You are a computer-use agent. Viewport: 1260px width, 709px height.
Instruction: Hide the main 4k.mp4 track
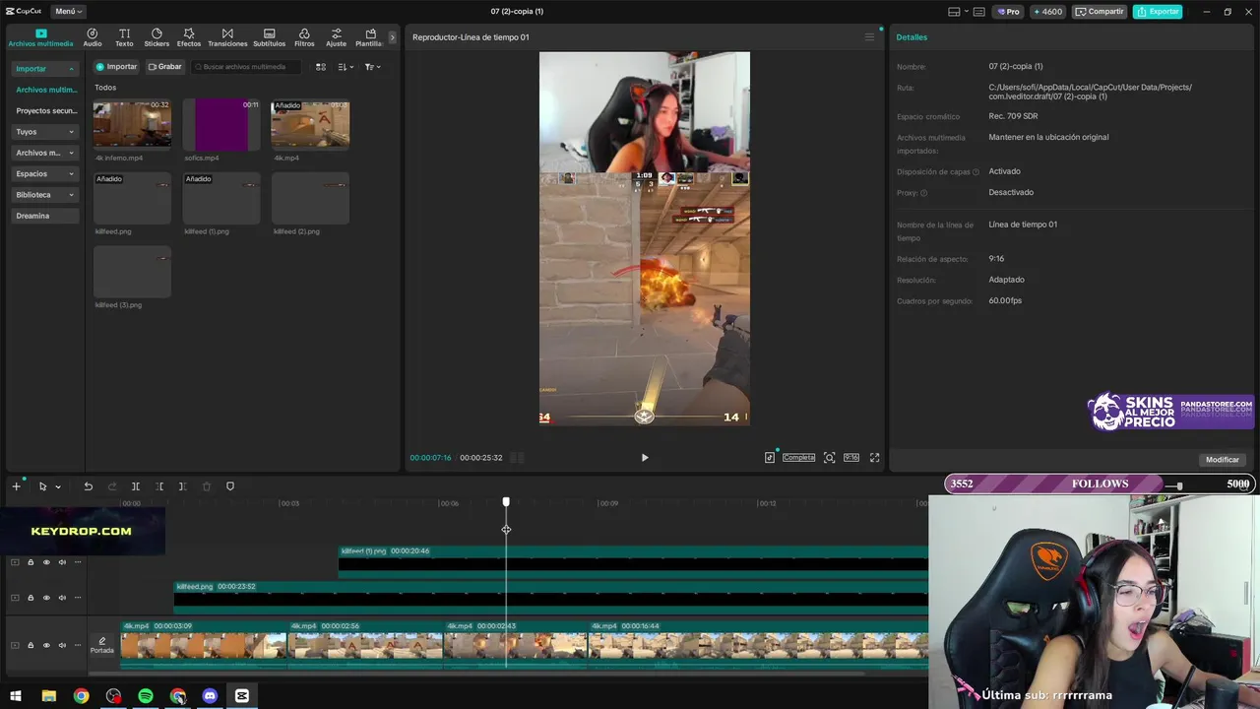[46, 645]
